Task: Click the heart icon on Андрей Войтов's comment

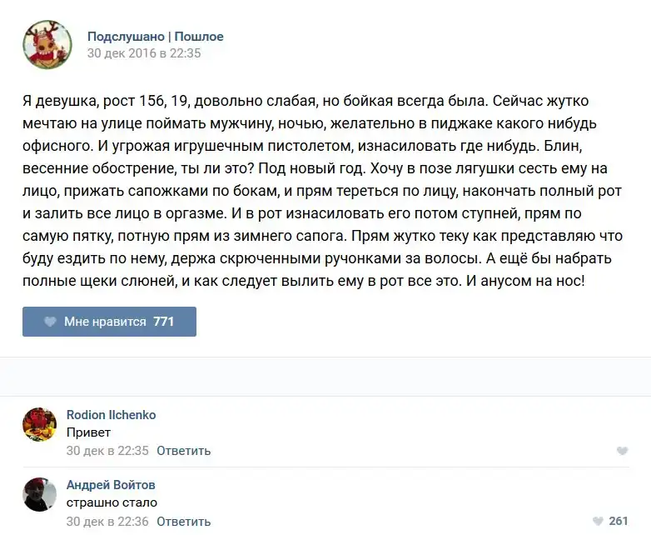Action: pos(596,522)
